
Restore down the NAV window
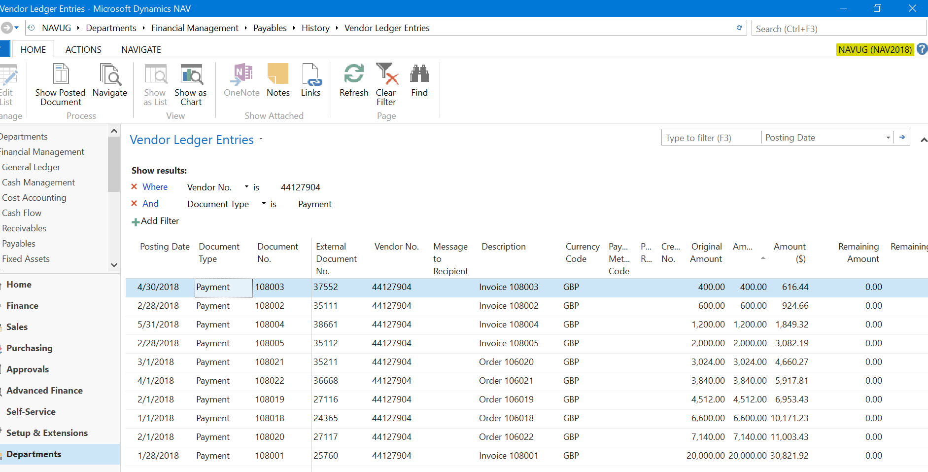click(877, 8)
